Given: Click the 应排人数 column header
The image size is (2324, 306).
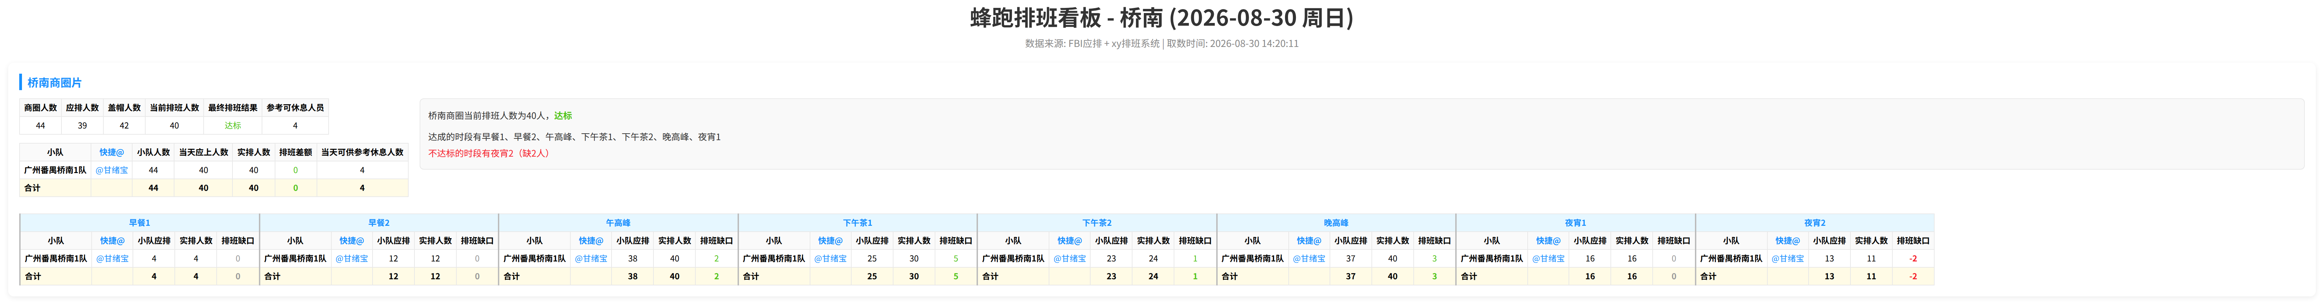Looking at the screenshot, I should [x=82, y=108].
